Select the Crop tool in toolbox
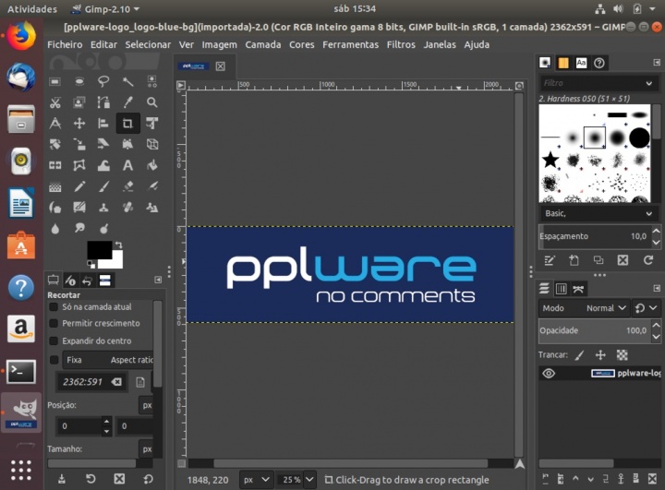The height and width of the screenshot is (490, 665). pyautogui.click(x=127, y=124)
